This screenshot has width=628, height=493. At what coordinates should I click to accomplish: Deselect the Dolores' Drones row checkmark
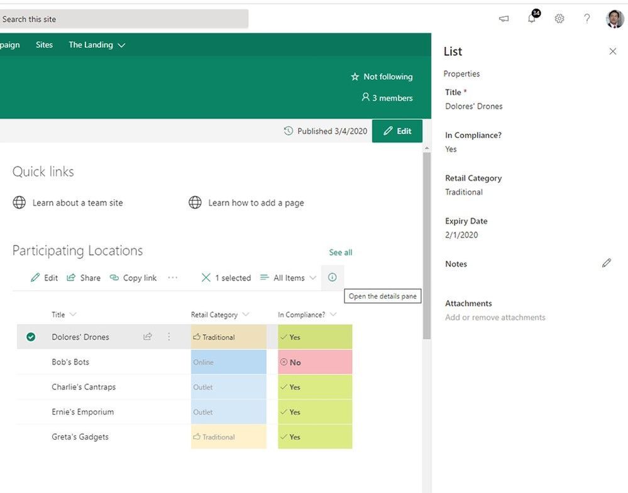click(31, 337)
